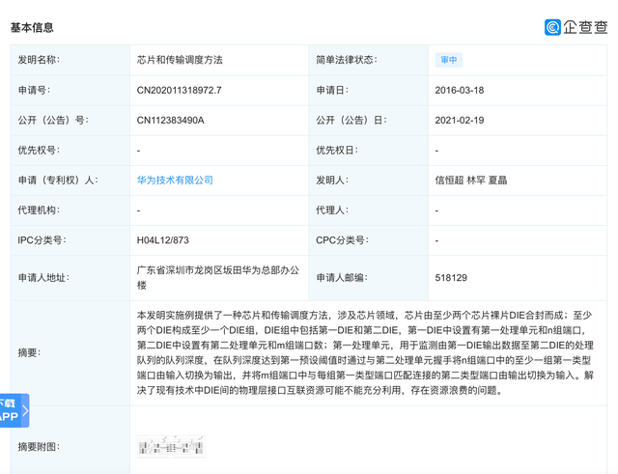Click the 摘要 label cell
Screen dimensions: 618x474
70,352
